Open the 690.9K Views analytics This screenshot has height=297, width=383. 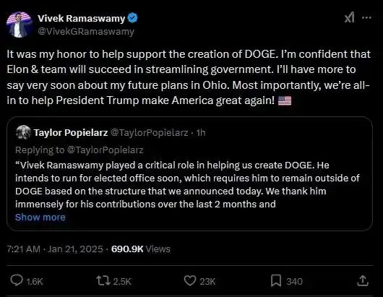pos(141,249)
